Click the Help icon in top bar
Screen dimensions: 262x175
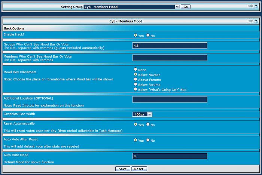[x=256, y=6]
